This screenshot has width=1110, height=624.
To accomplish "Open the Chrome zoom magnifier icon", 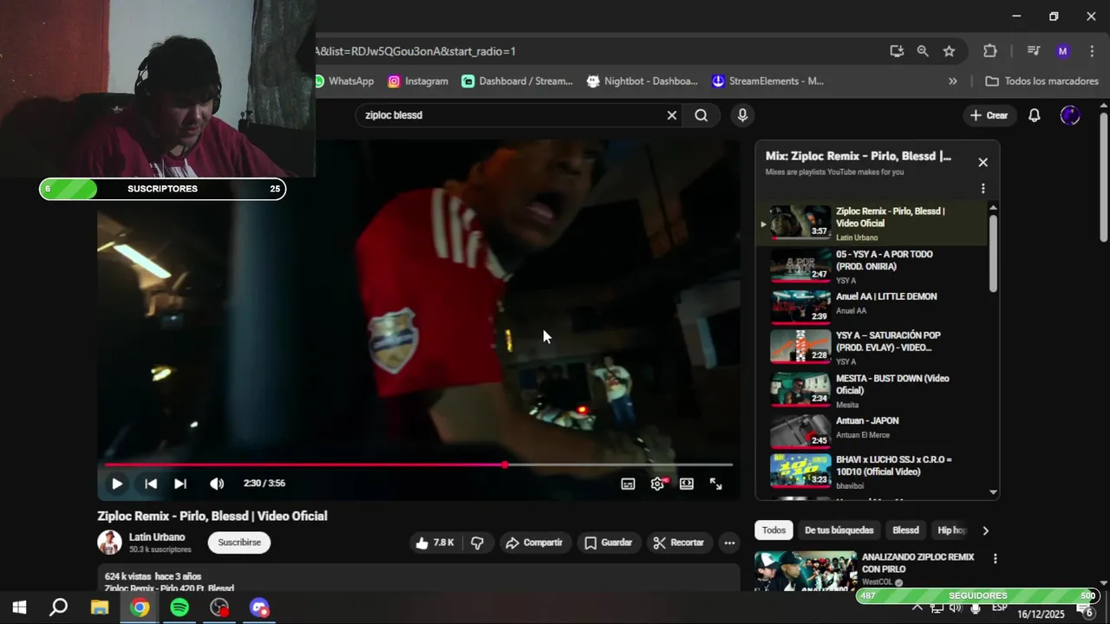I will point(923,51).
